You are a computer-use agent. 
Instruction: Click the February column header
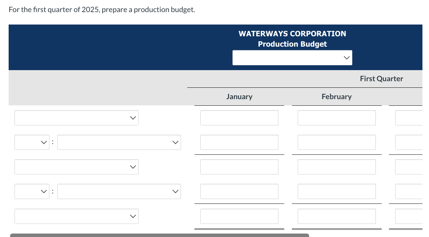coord(337,97)
